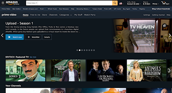Switch to the Channels tab
Viewport: 172px width, 93px height.
[x=53, y=15]
